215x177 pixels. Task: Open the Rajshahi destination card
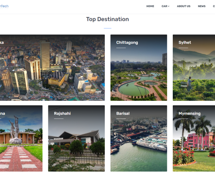pyautogui.click(x=76, y=139)
